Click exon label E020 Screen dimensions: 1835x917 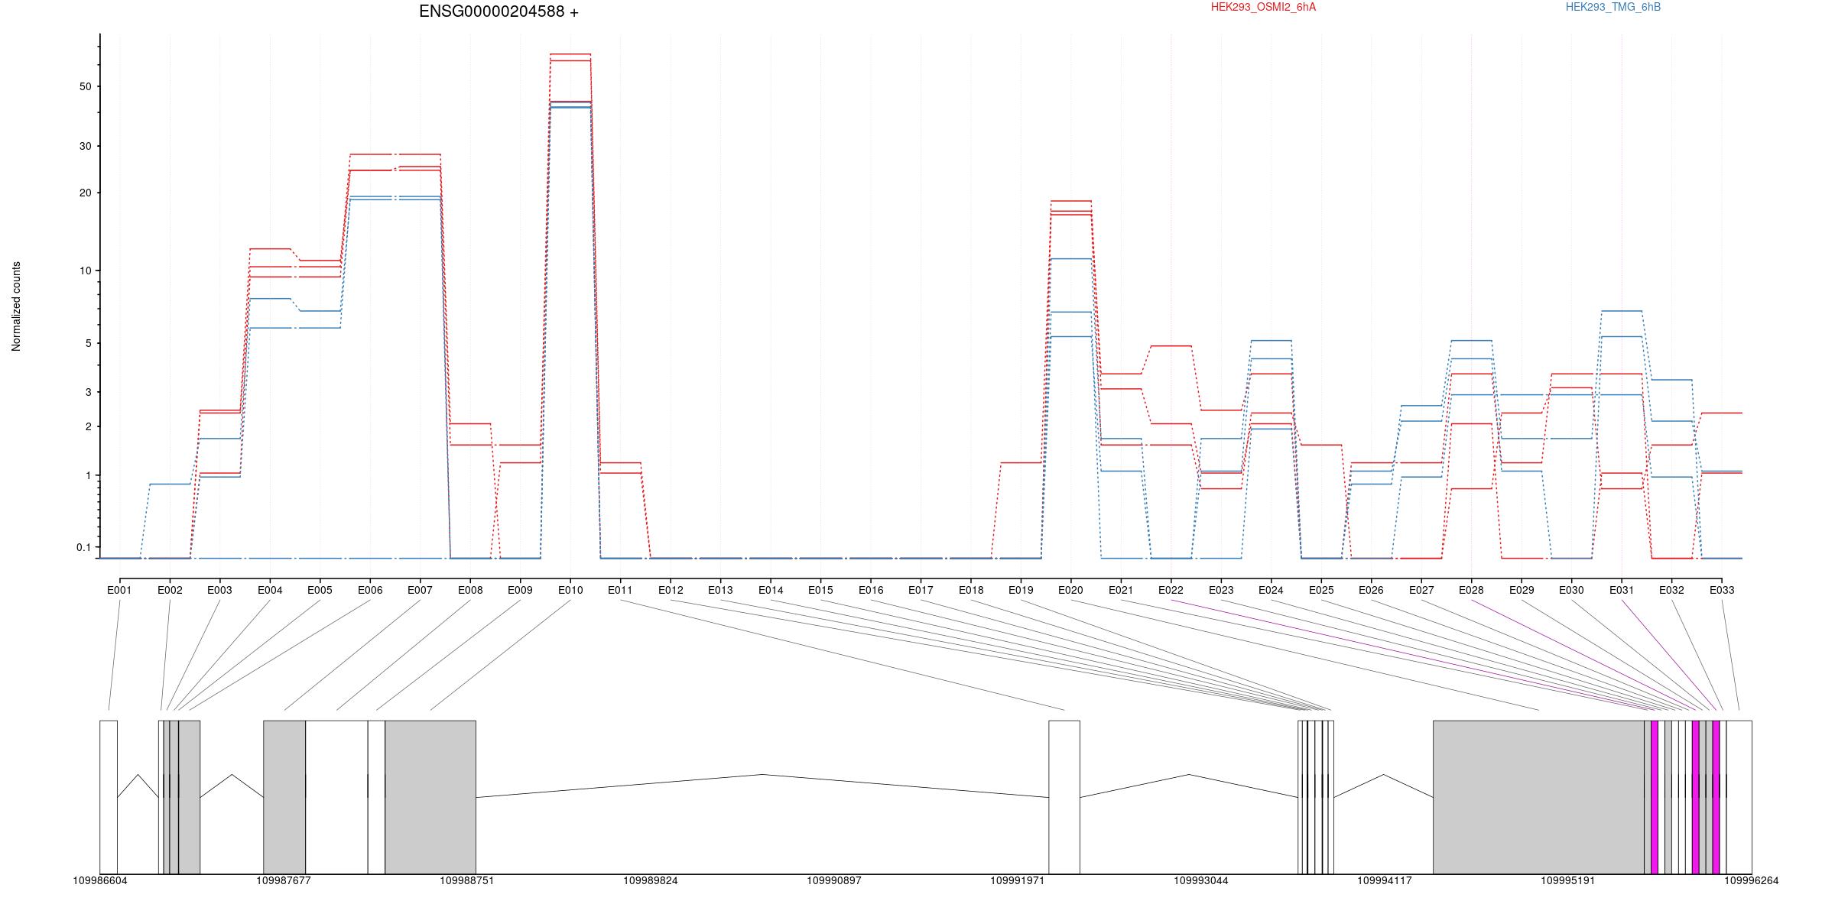pos(1070,590)
